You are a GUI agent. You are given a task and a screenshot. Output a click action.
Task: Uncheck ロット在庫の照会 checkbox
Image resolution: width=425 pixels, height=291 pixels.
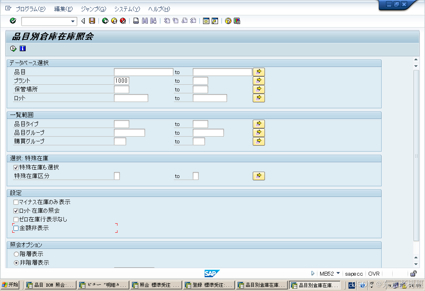point(16,211)
